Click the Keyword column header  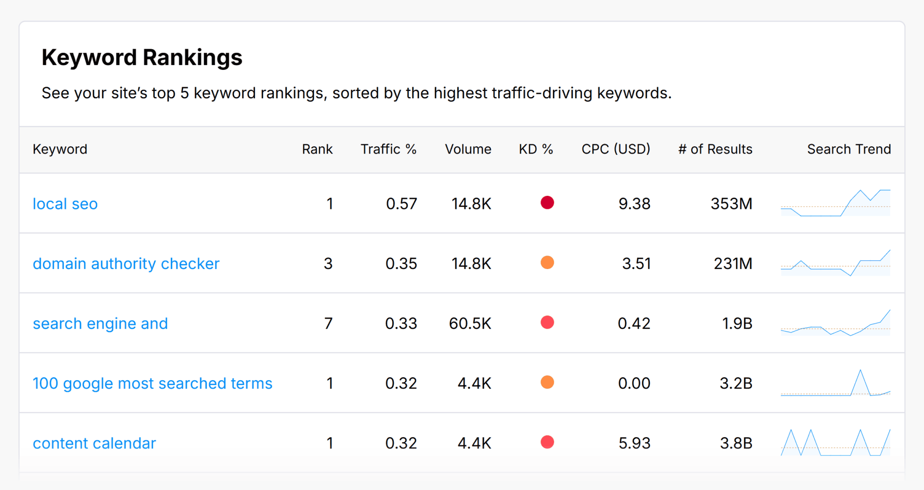click(60, 149)
